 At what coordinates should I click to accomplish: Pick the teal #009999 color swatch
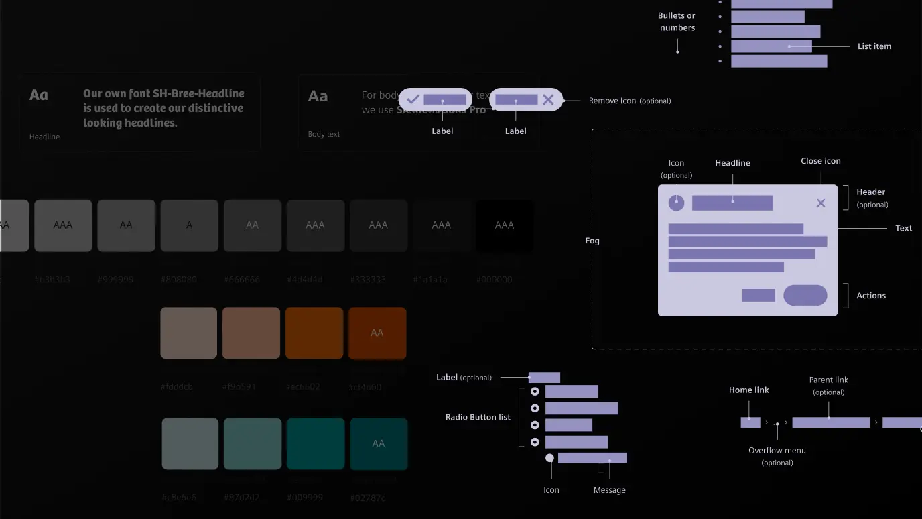pos(316,444)
